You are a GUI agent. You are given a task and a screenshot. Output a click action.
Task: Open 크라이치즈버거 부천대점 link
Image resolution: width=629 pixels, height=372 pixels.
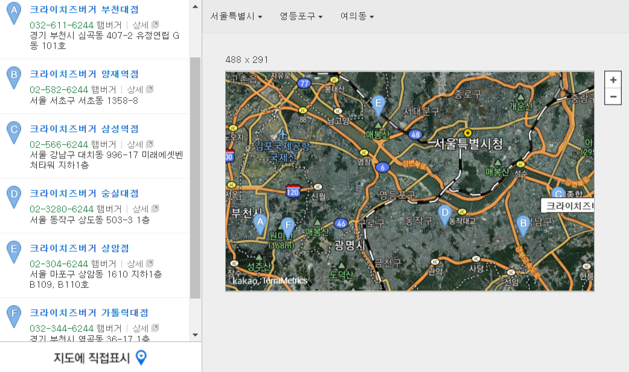tap(85, 9)
